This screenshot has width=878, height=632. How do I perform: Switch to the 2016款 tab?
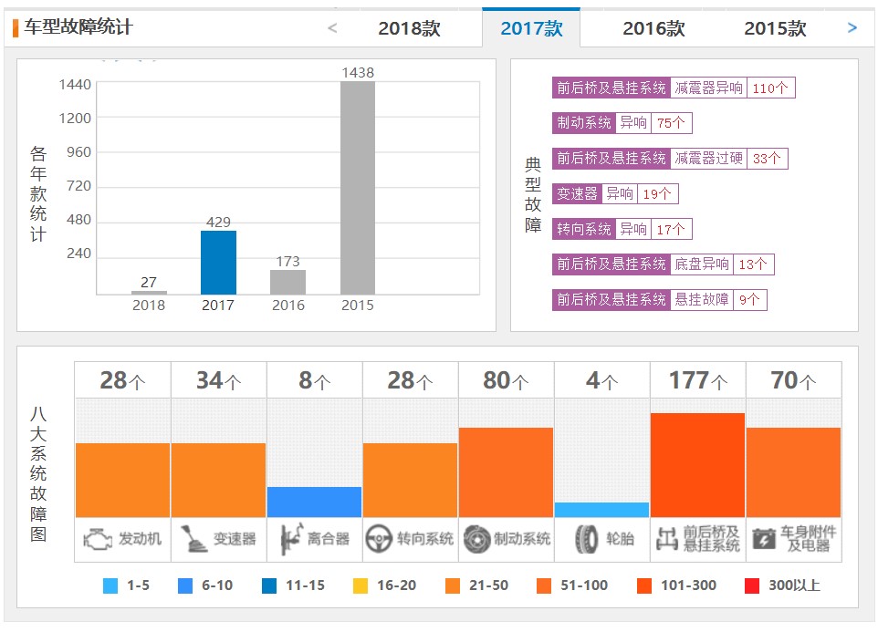(653, 28)
